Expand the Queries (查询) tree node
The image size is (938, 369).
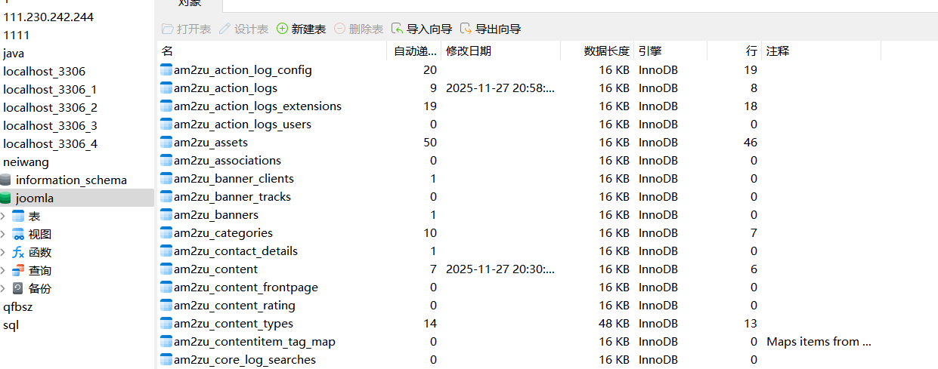tap(3, 271)
